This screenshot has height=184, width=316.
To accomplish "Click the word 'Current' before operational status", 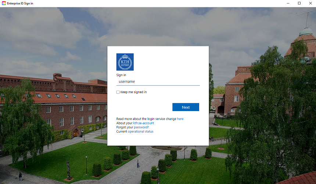I will click(122, 131).
